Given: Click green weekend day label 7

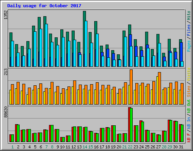Looking at the screenshot, I should coord(46,147).
